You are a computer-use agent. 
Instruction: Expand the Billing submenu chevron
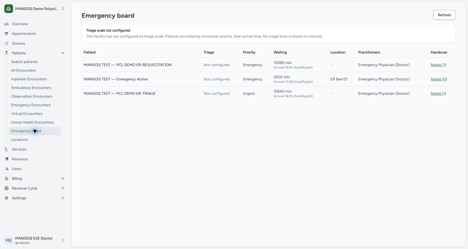63,178
